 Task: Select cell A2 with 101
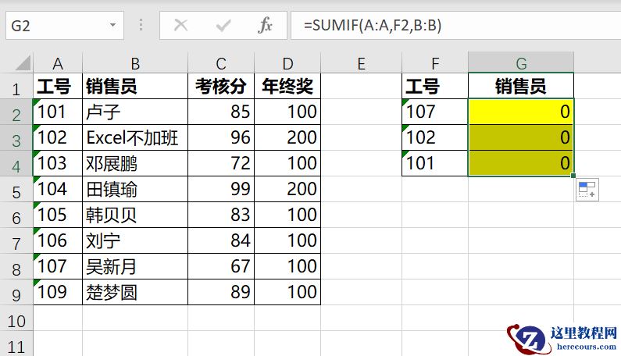tap(58, 112)
